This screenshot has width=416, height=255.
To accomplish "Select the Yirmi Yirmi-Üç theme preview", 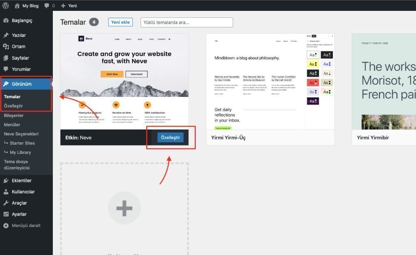I will pos(270,81).
